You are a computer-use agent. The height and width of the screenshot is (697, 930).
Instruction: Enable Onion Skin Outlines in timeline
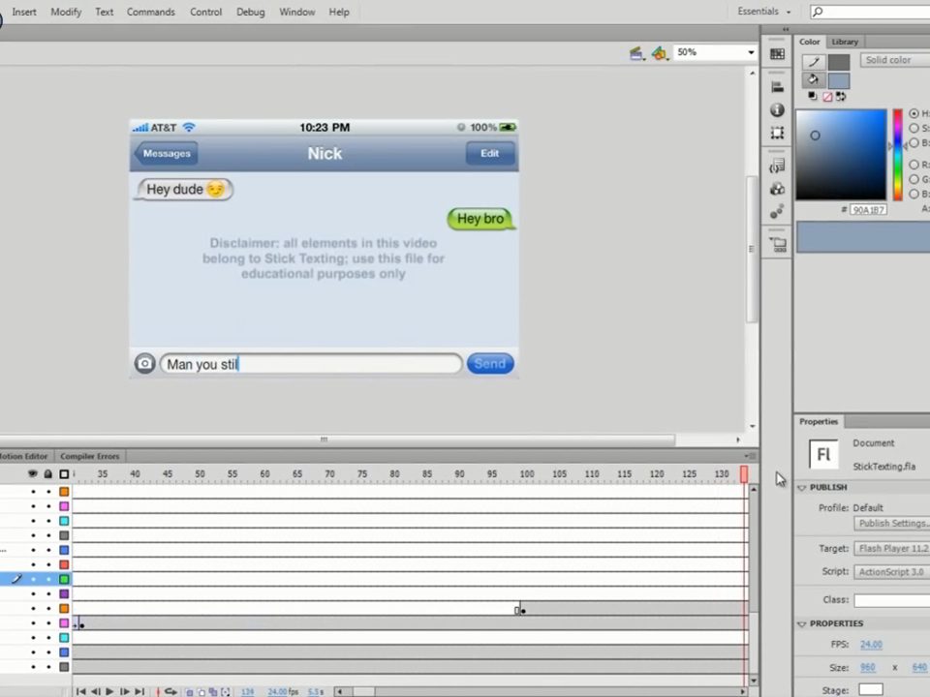pyautogui.click(x=201, y=691)
